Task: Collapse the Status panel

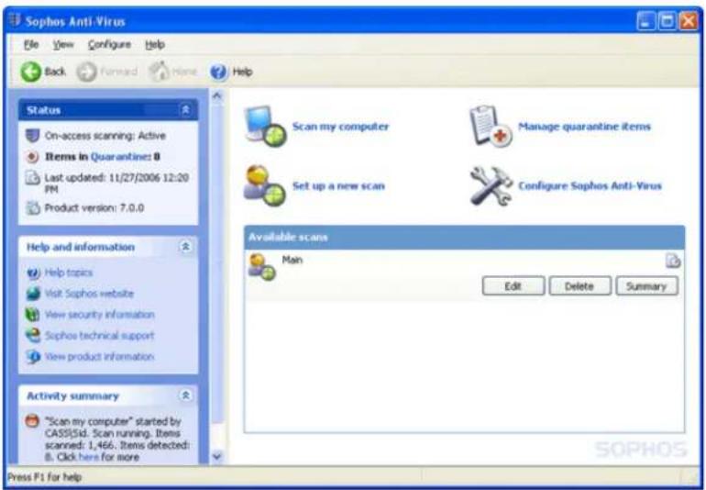Action: pyautogui.click(x=185, y=110)
